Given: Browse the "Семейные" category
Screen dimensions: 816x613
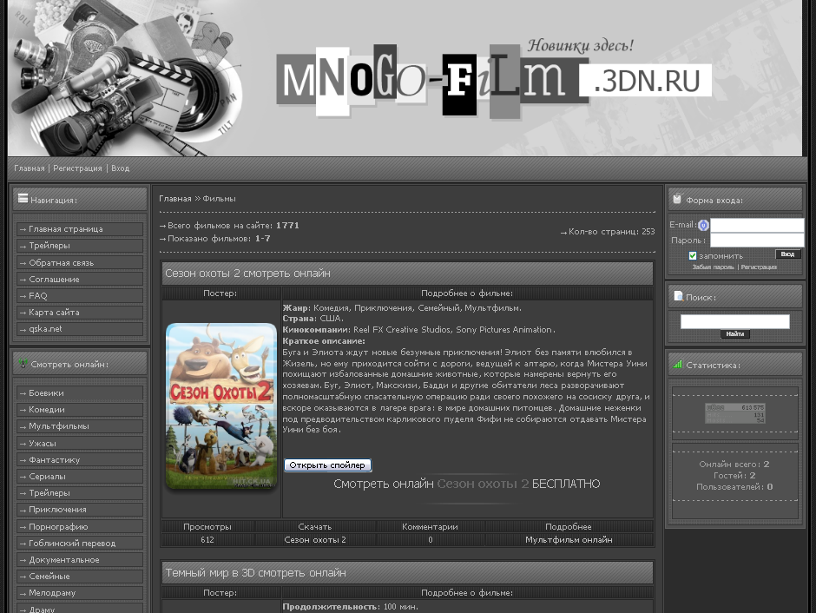Looking at the screenshot, I should click(x=80, y=576).
